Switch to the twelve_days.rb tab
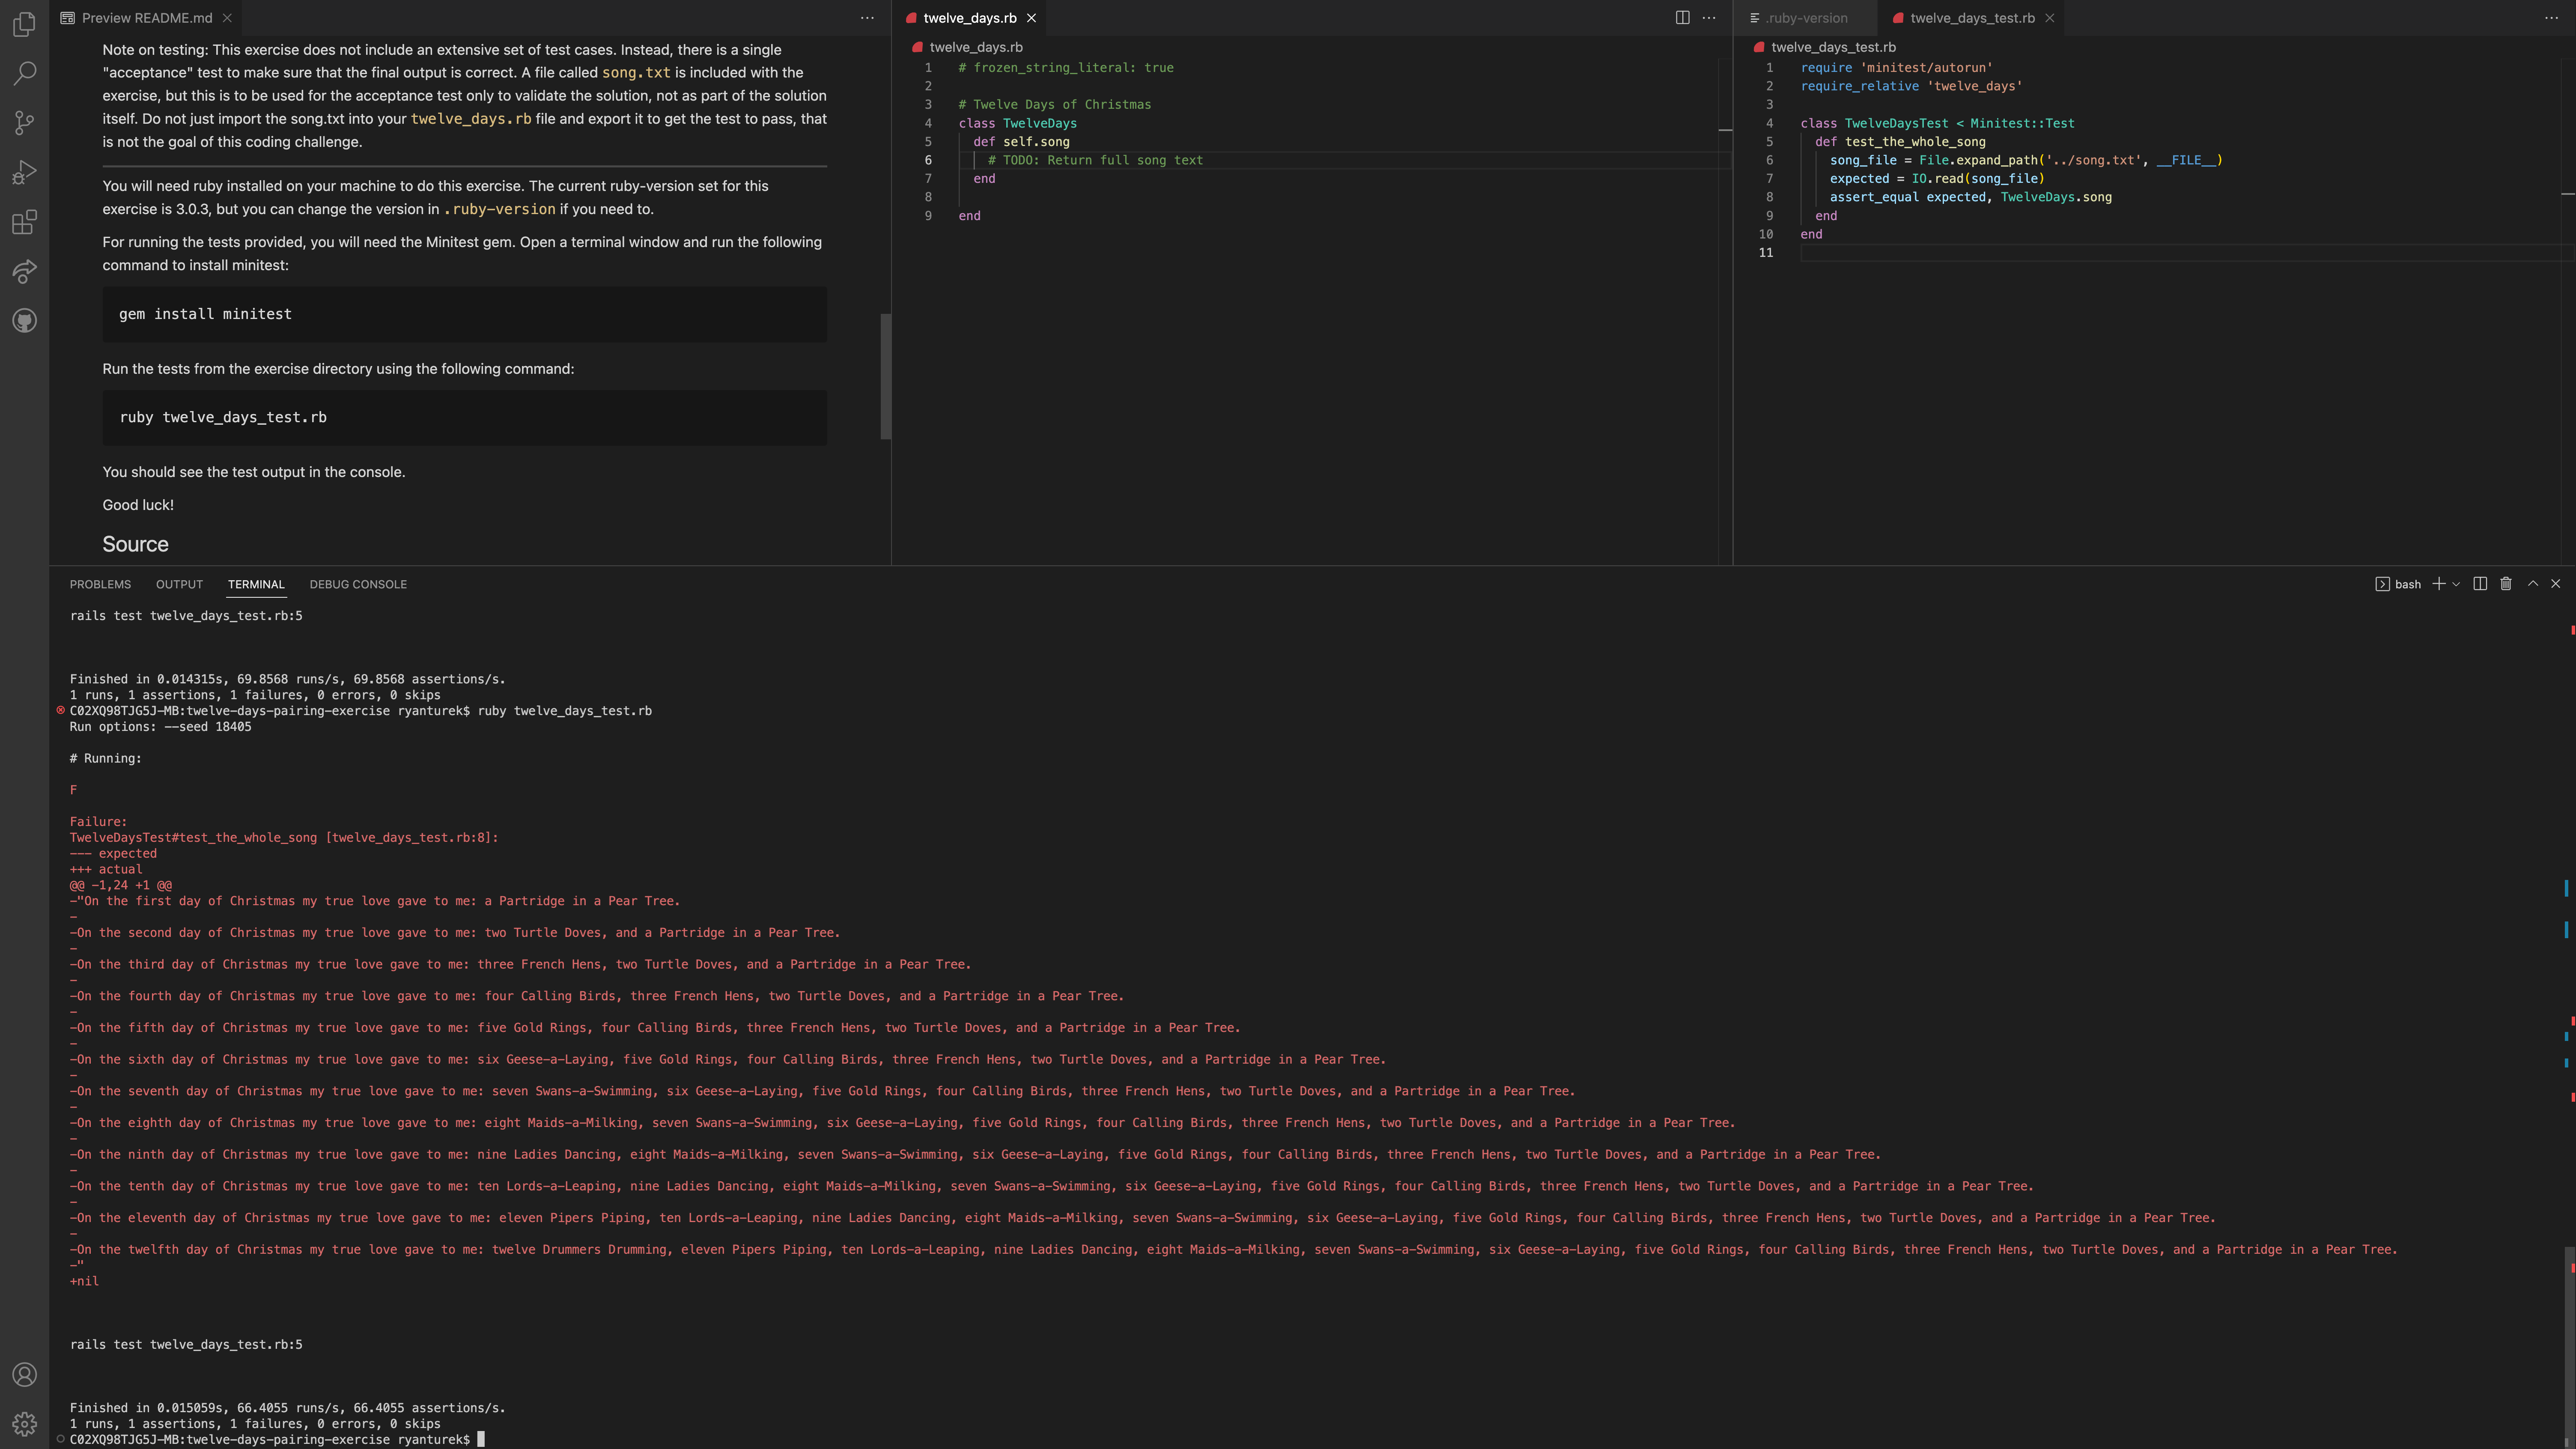Viewport: 2576px width, 1449px height. [x=969, y=18]
